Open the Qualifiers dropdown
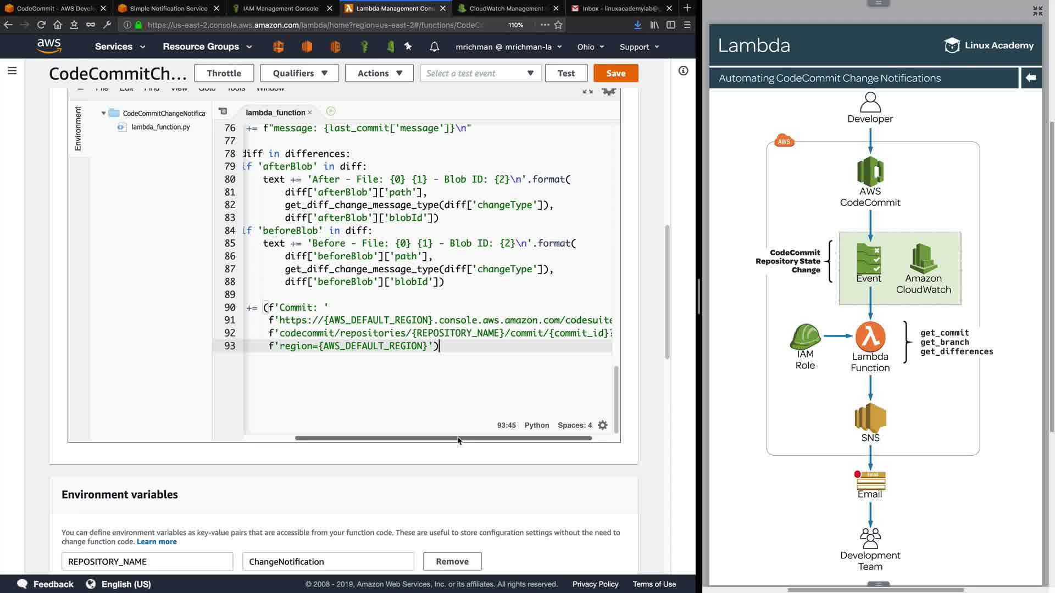This screenshot has height=593, width=1055. click(x=299, y=73)
